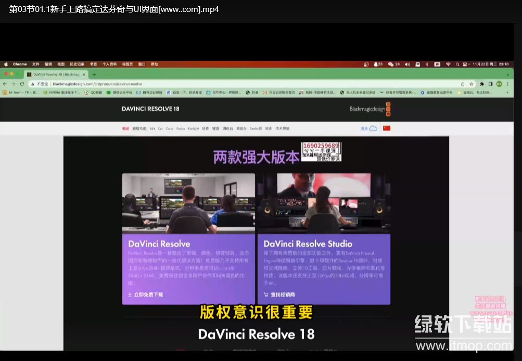Select the 键盘 page tab
522x361 pixels.
(x=216, y=128)
